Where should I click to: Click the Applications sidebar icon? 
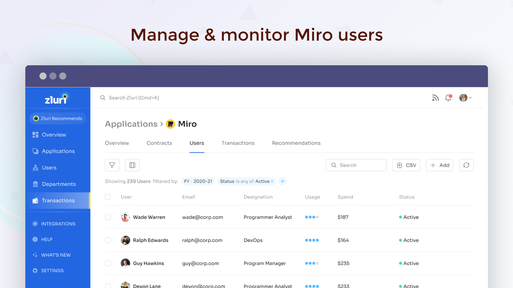point(35,151)
